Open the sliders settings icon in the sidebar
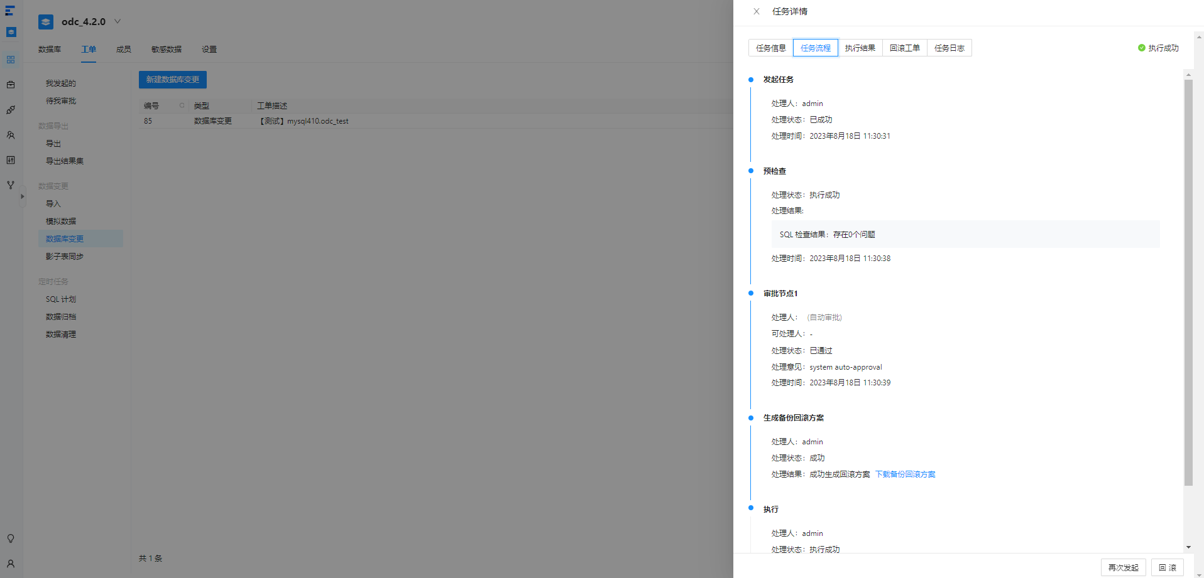 point(11,160)
